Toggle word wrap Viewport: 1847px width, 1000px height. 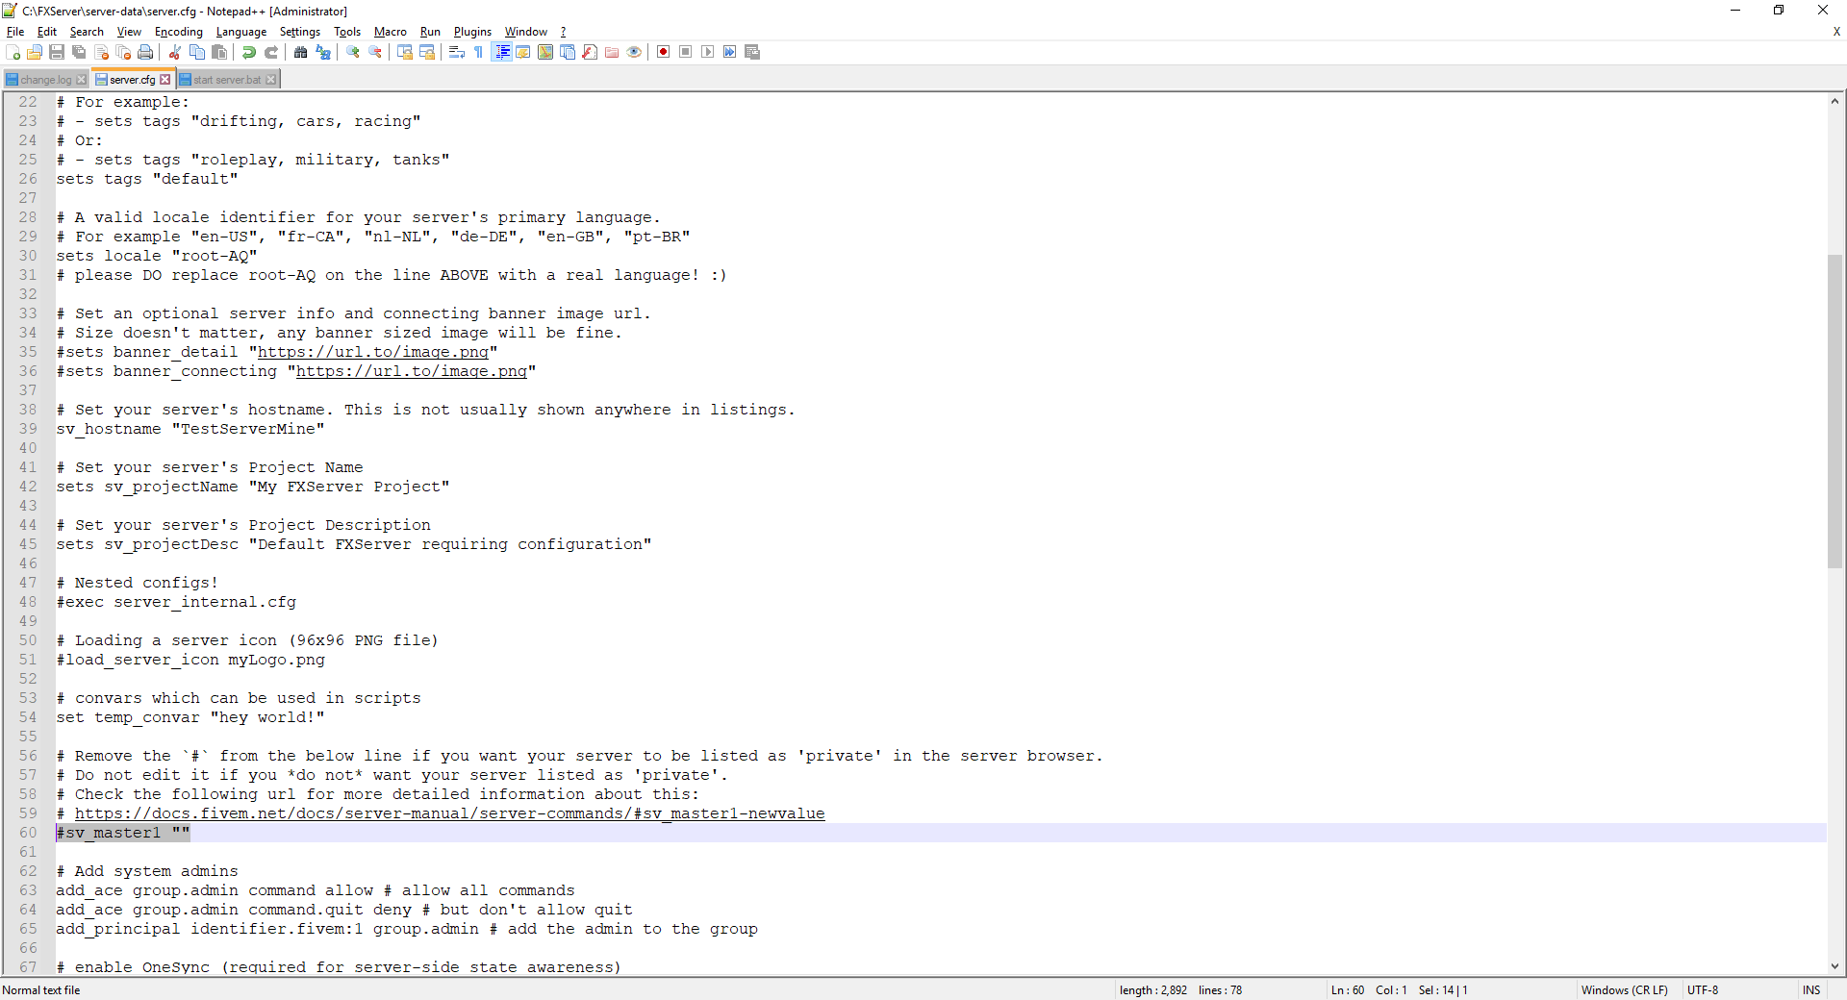coord(457,53)
